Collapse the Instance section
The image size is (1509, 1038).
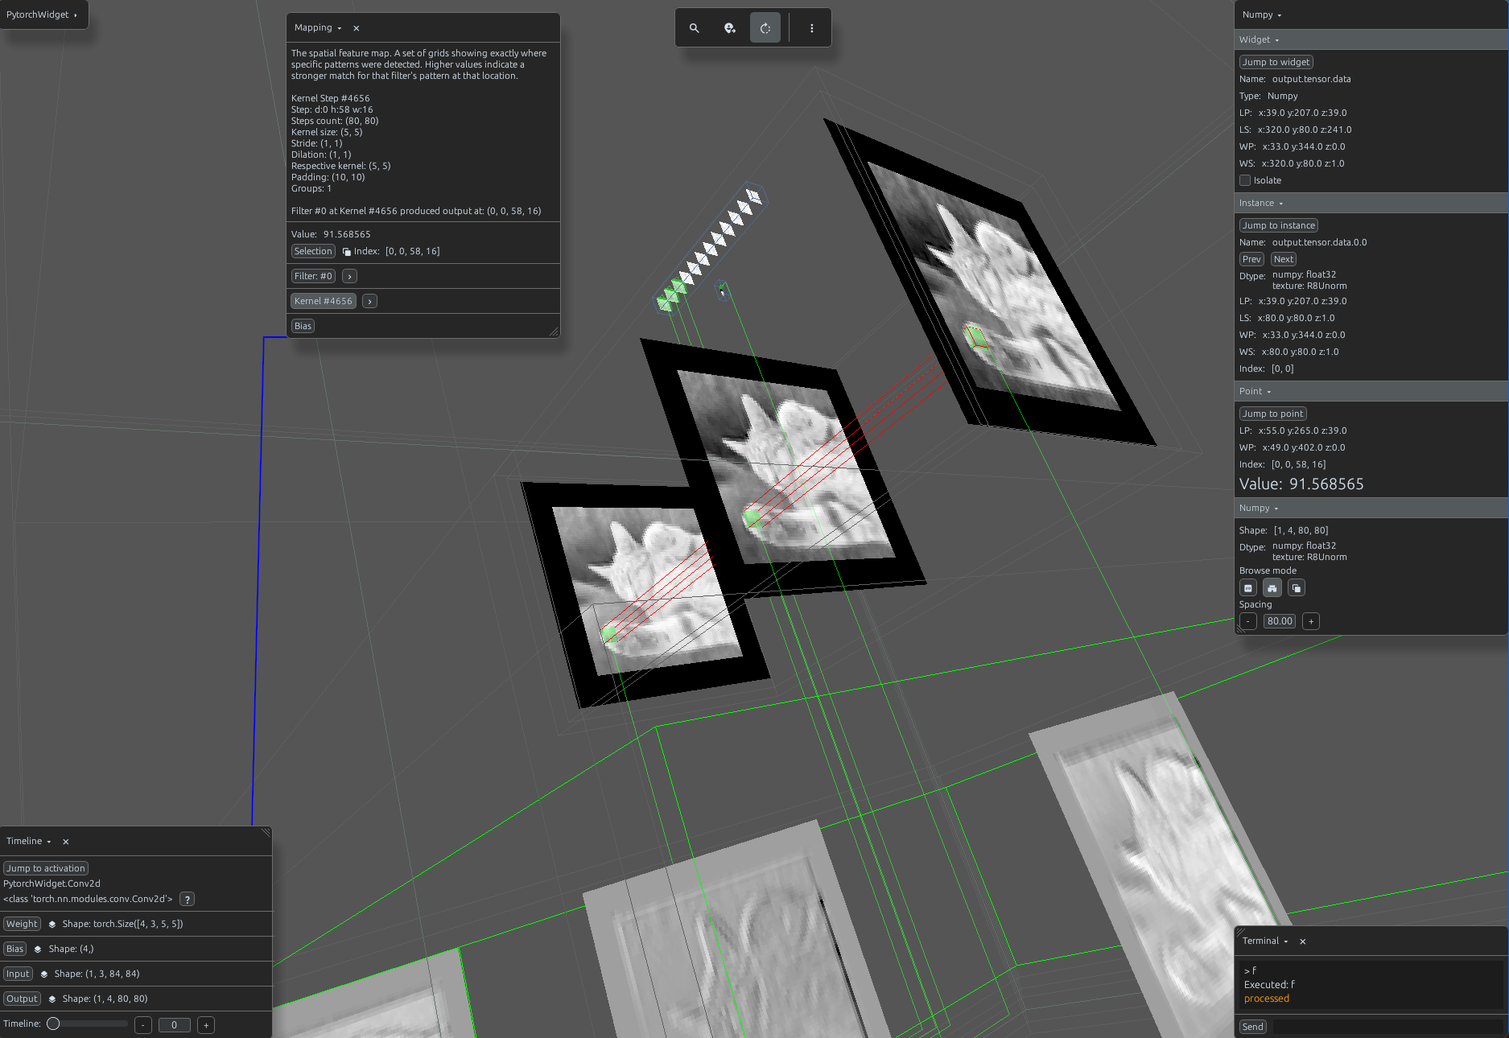click(x=1261, y=203)
